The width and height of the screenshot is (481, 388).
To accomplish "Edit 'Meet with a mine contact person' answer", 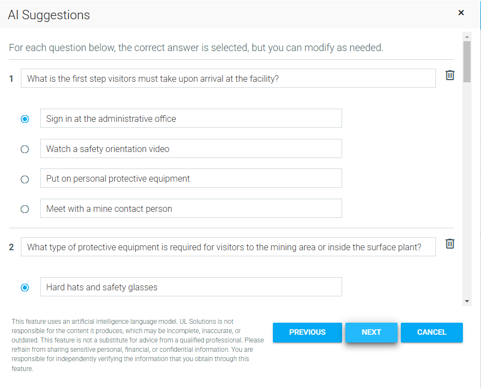I will coord(191,209).
